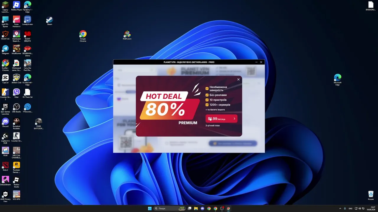Select the Кошик recycle bin icon
This screenshot has width=378, height=212.
[x=371, y=196]
